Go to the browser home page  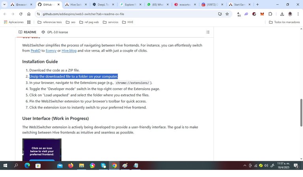[29, 14]
